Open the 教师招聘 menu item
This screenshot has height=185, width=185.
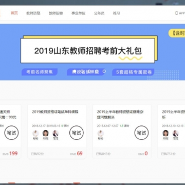(x=56, y=13)
